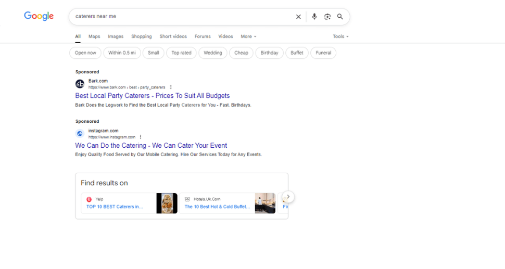This screenshot has width=505, height=269.
Task: Open TOP 10 BEST Caterers Yelp link
Action: 115,207
